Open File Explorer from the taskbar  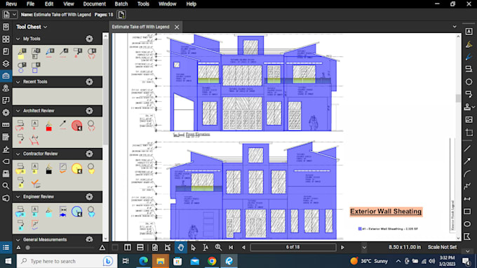tap(161, 261)
